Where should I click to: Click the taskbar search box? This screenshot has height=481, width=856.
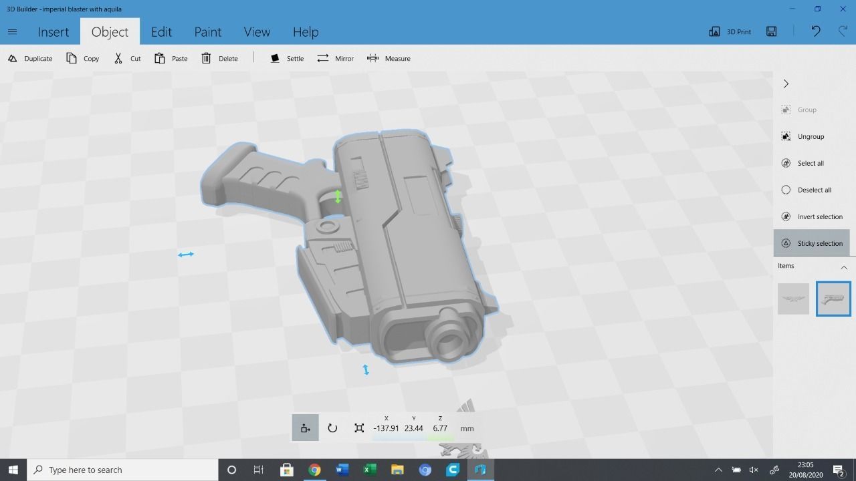tap(122, 470)
